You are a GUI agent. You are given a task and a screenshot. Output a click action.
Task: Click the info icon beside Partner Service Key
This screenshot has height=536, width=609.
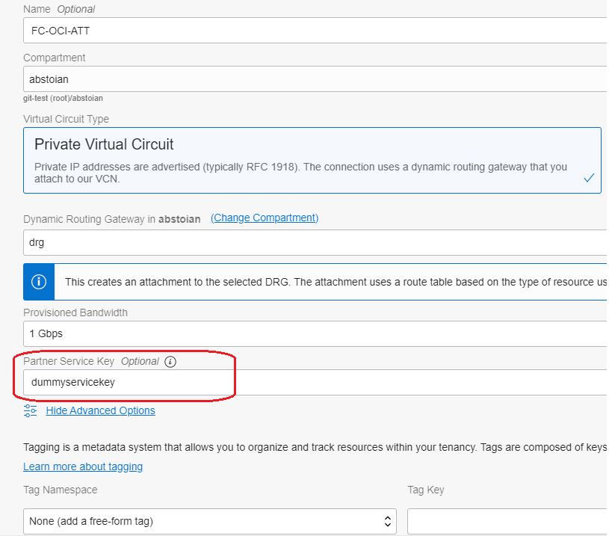(x=170, y=362)
